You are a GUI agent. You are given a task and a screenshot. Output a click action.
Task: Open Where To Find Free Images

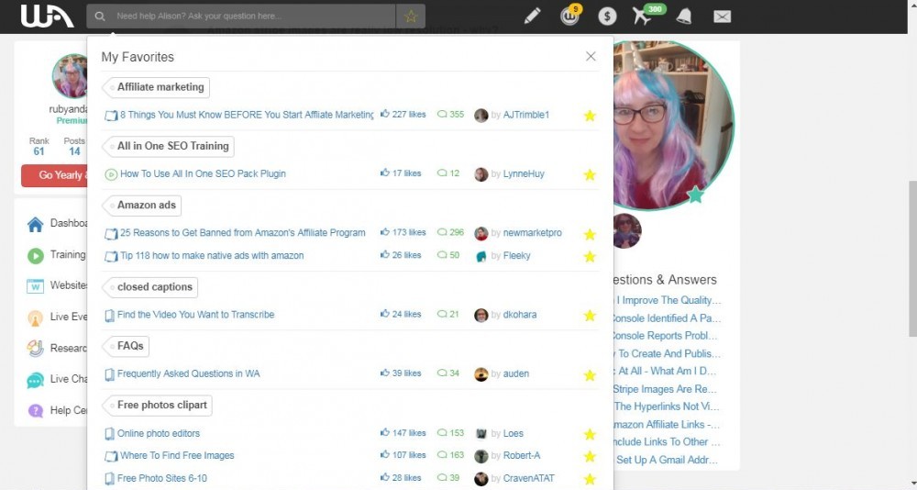click(x=177, y=455)
